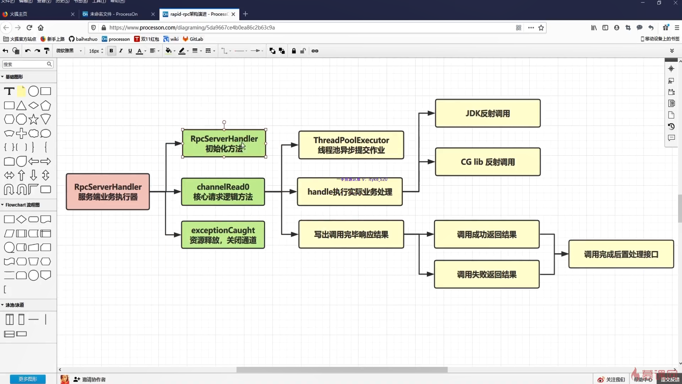This screenshot has width=682, height=384.
Task: Click the insert link icon
Action: (x=315, y=51)
